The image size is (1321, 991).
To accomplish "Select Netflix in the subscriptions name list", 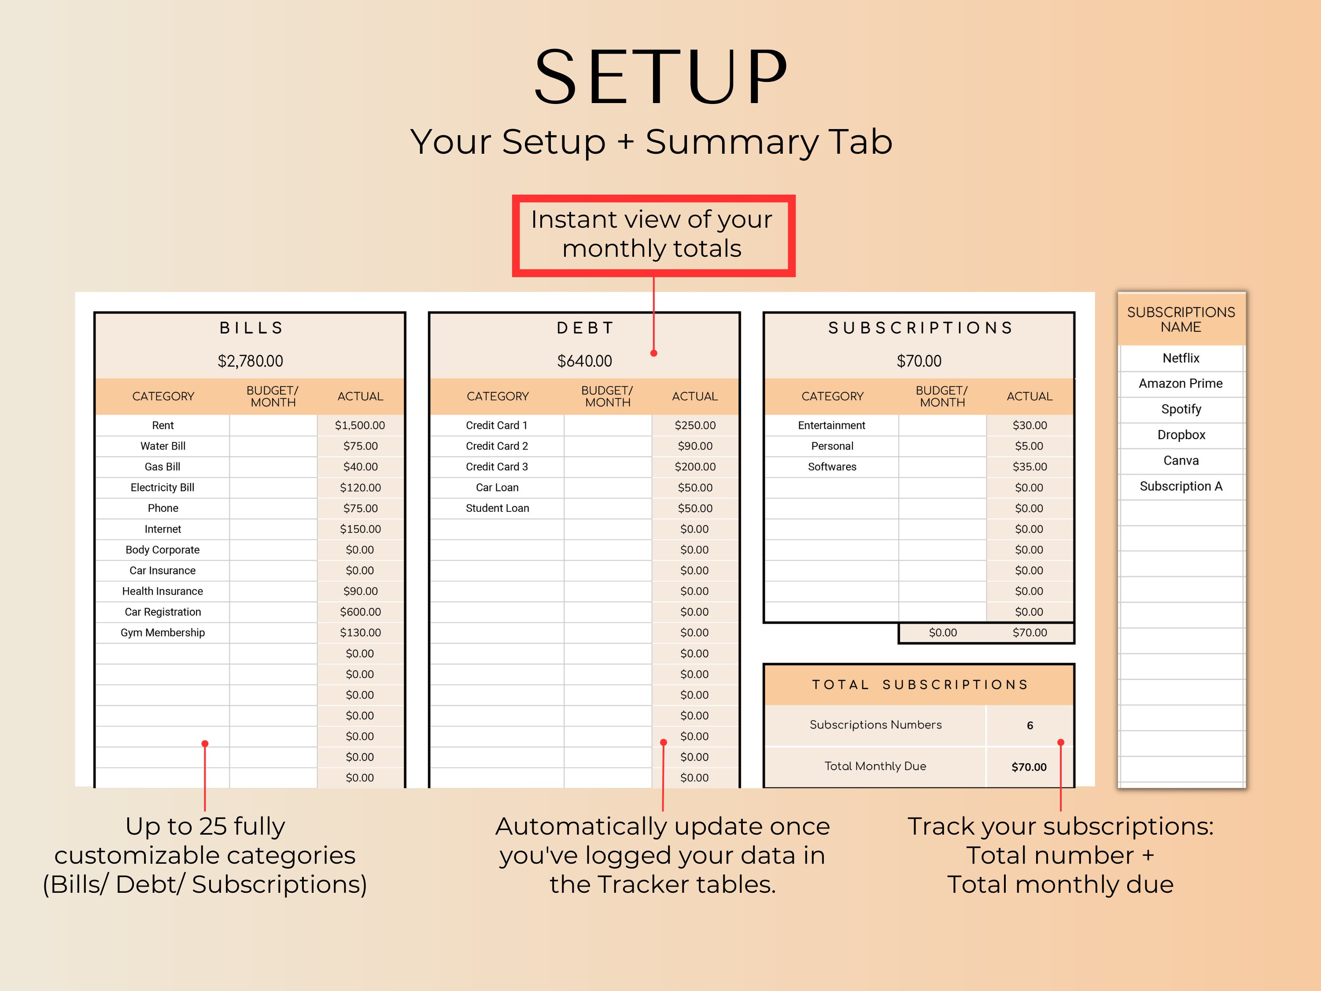I will coord(1181,358).
